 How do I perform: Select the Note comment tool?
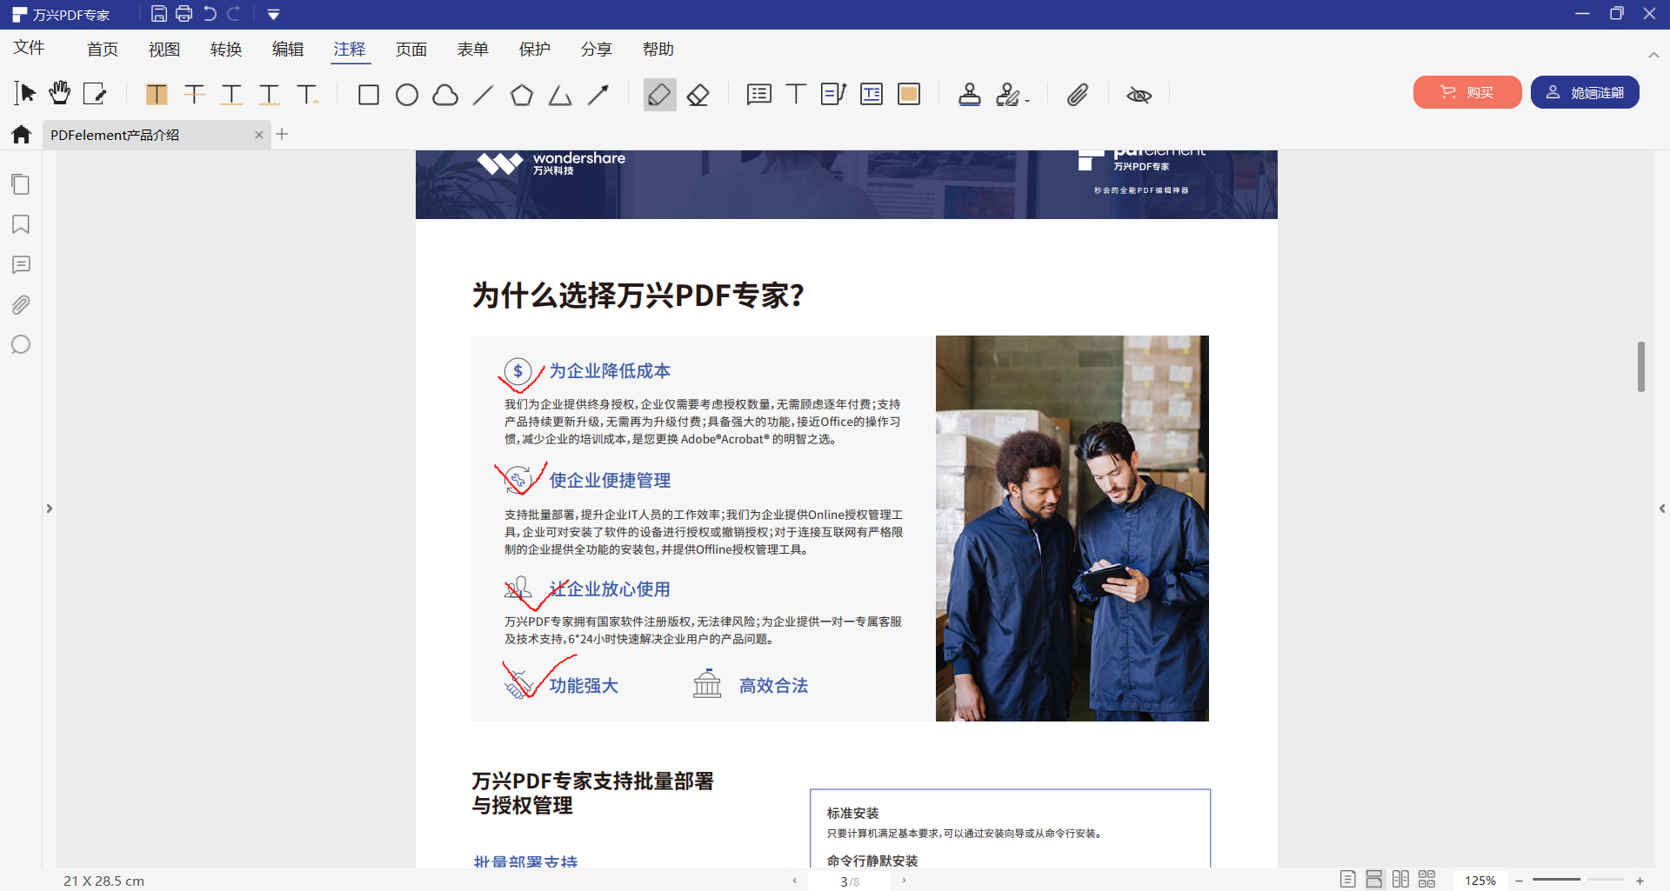click(759, 94)
